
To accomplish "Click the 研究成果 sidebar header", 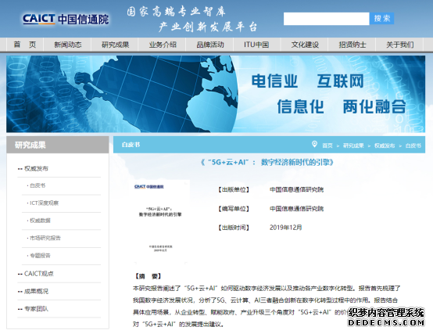I will pos(57,145).
